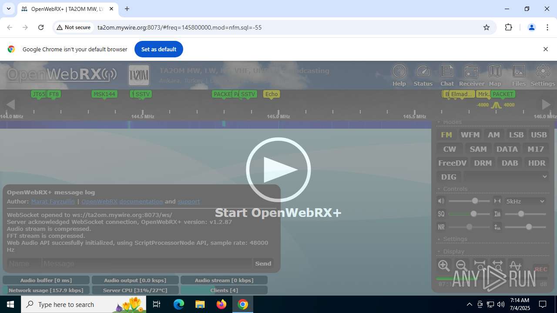Click the tuning step icon beside 5kHz
557x313 pixels.
click(497, 201)
